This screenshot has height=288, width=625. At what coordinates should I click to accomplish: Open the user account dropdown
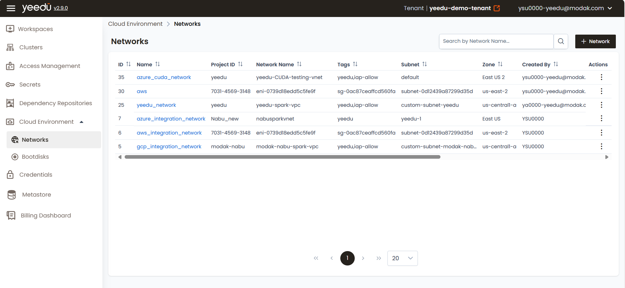pyautogui.click(x=565, y=8)
